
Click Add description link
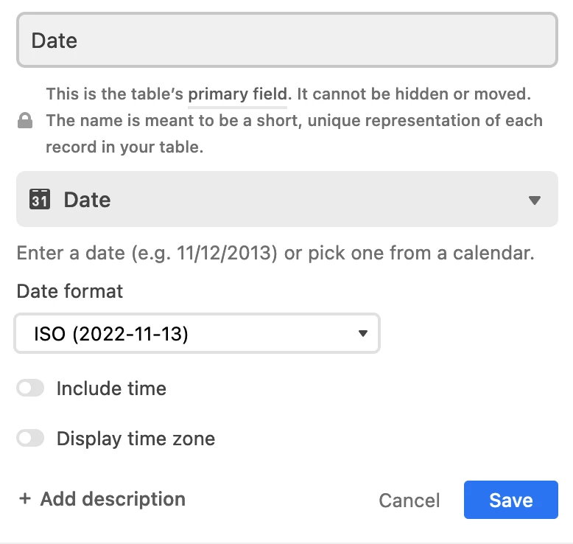(x=113, y=499)
